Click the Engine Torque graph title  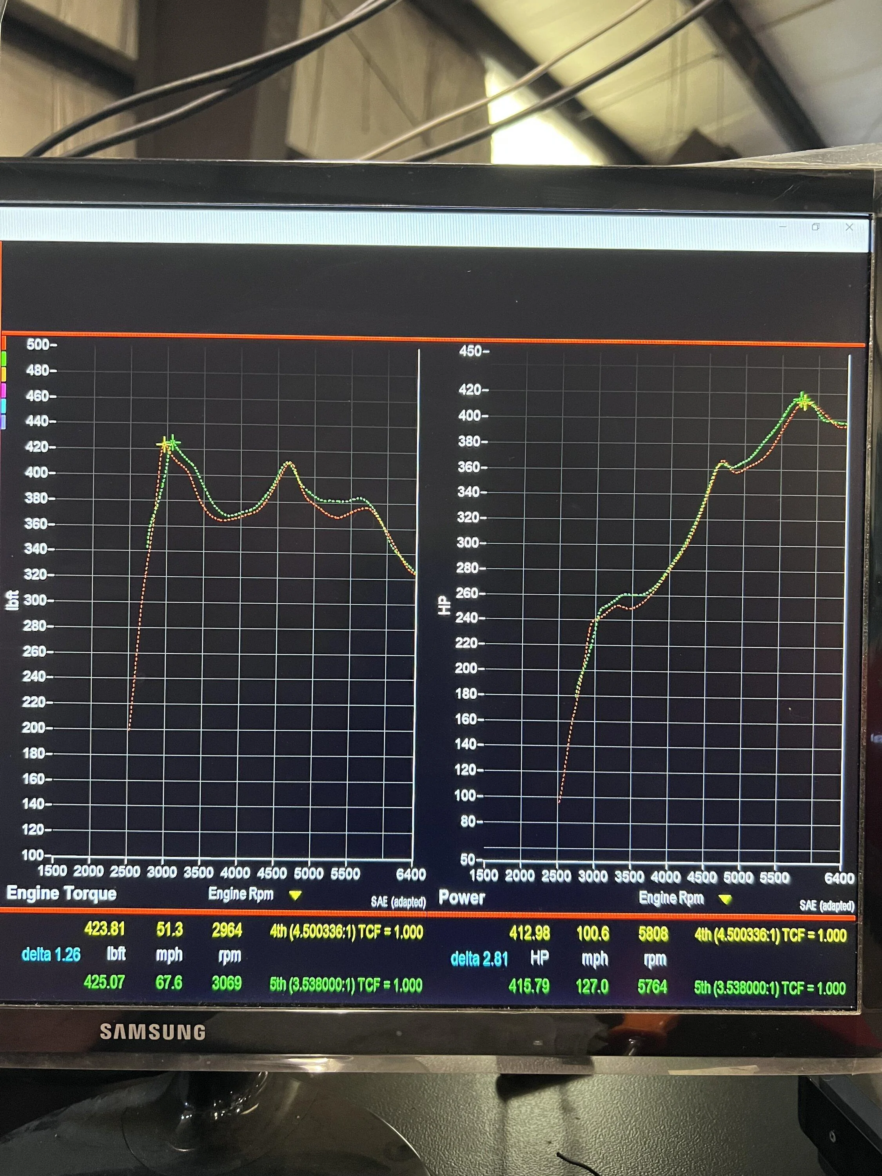(x=61, y=894)
